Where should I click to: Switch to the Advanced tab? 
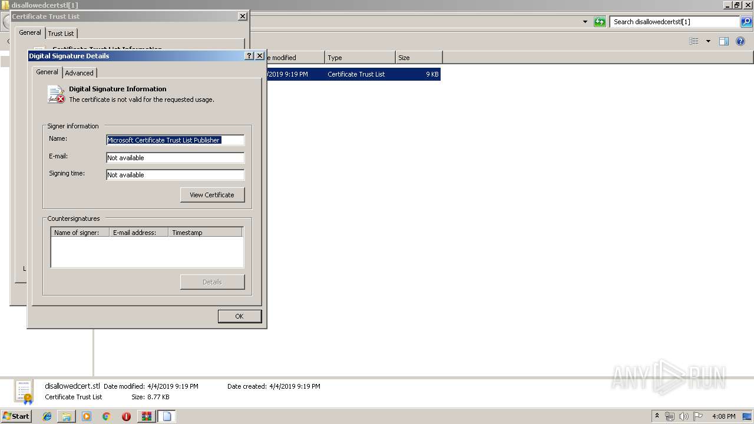(x=79, y=73)
